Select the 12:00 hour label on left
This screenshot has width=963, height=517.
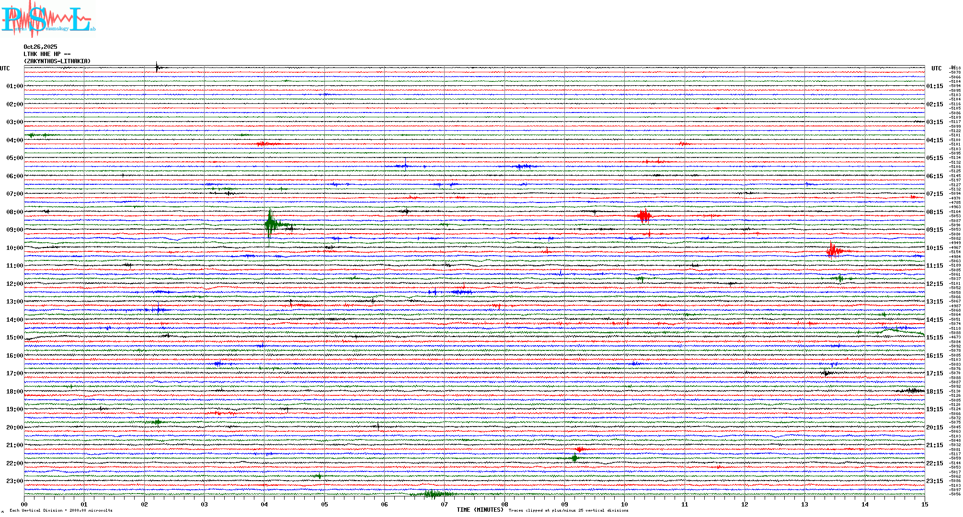tap(14, 284)
